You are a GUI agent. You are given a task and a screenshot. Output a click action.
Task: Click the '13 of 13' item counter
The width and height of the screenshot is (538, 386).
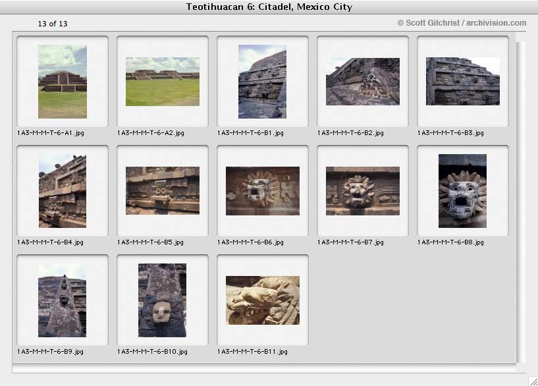point(53,24)
